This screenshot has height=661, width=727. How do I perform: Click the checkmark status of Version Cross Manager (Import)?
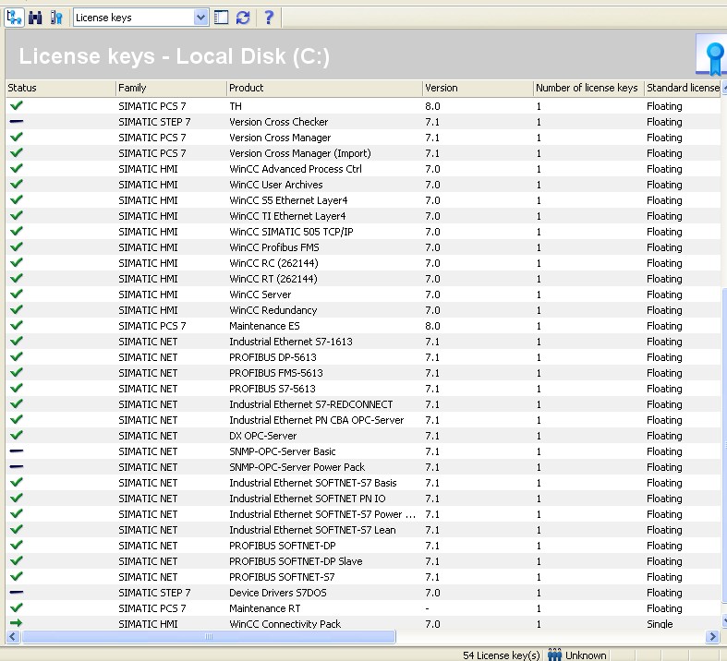(17, 152)
